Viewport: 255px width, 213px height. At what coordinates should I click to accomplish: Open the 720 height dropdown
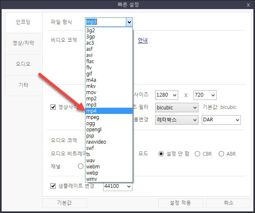(205, 95)
